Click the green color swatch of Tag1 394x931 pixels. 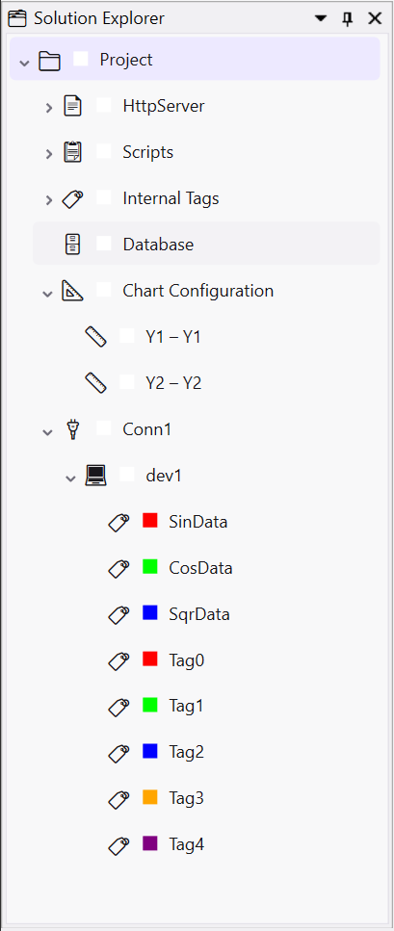pos(150,705)
